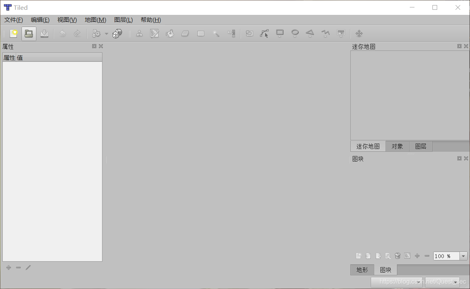Click the Import Tileset icon

pyautogui.click(x=368, y=256)
